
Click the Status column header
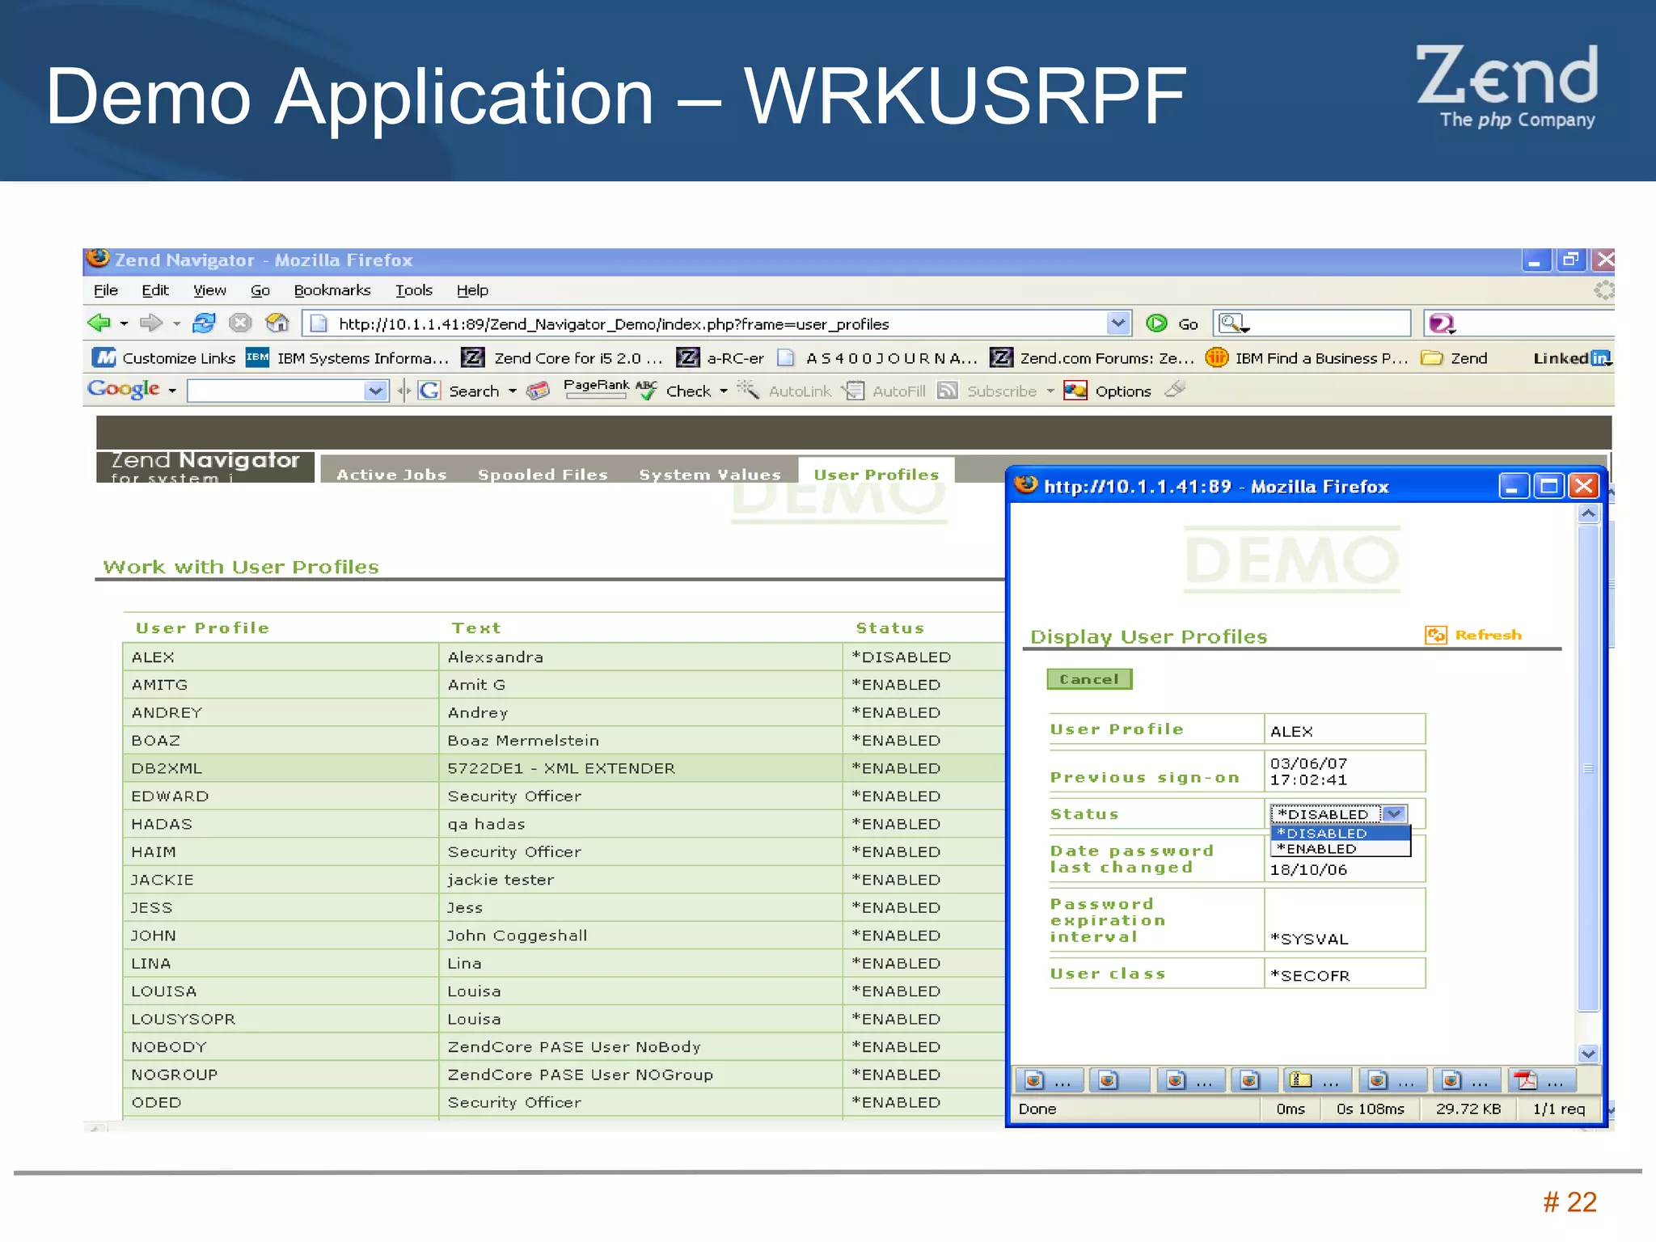[889, 627]
